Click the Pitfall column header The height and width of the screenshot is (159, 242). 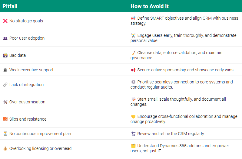[x=10, y=6]
